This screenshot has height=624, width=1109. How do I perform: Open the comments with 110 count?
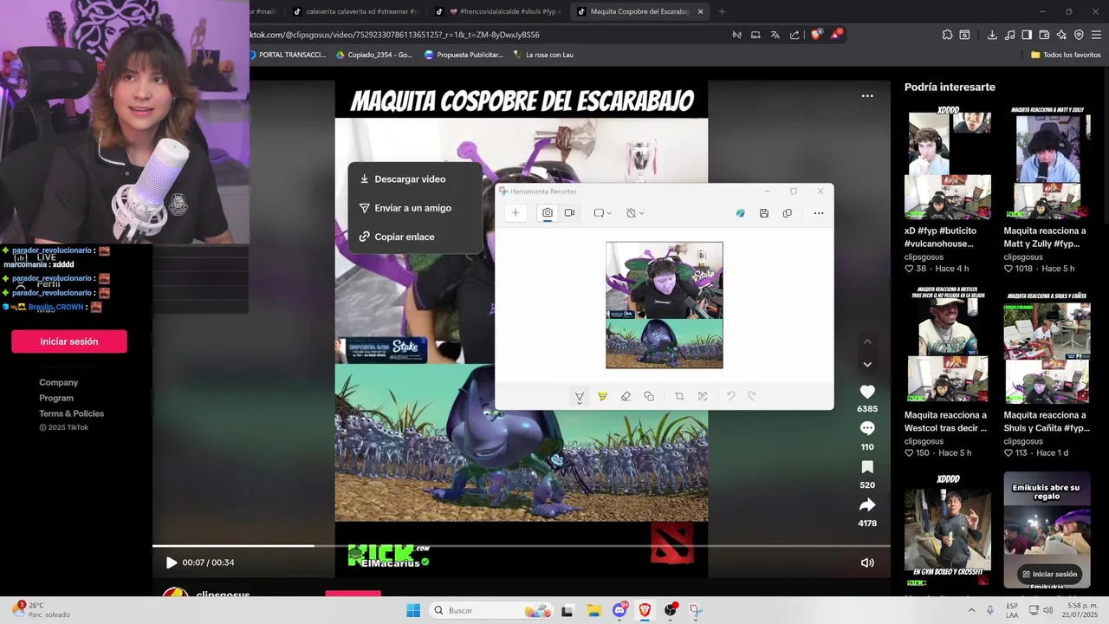click(867, 428)
